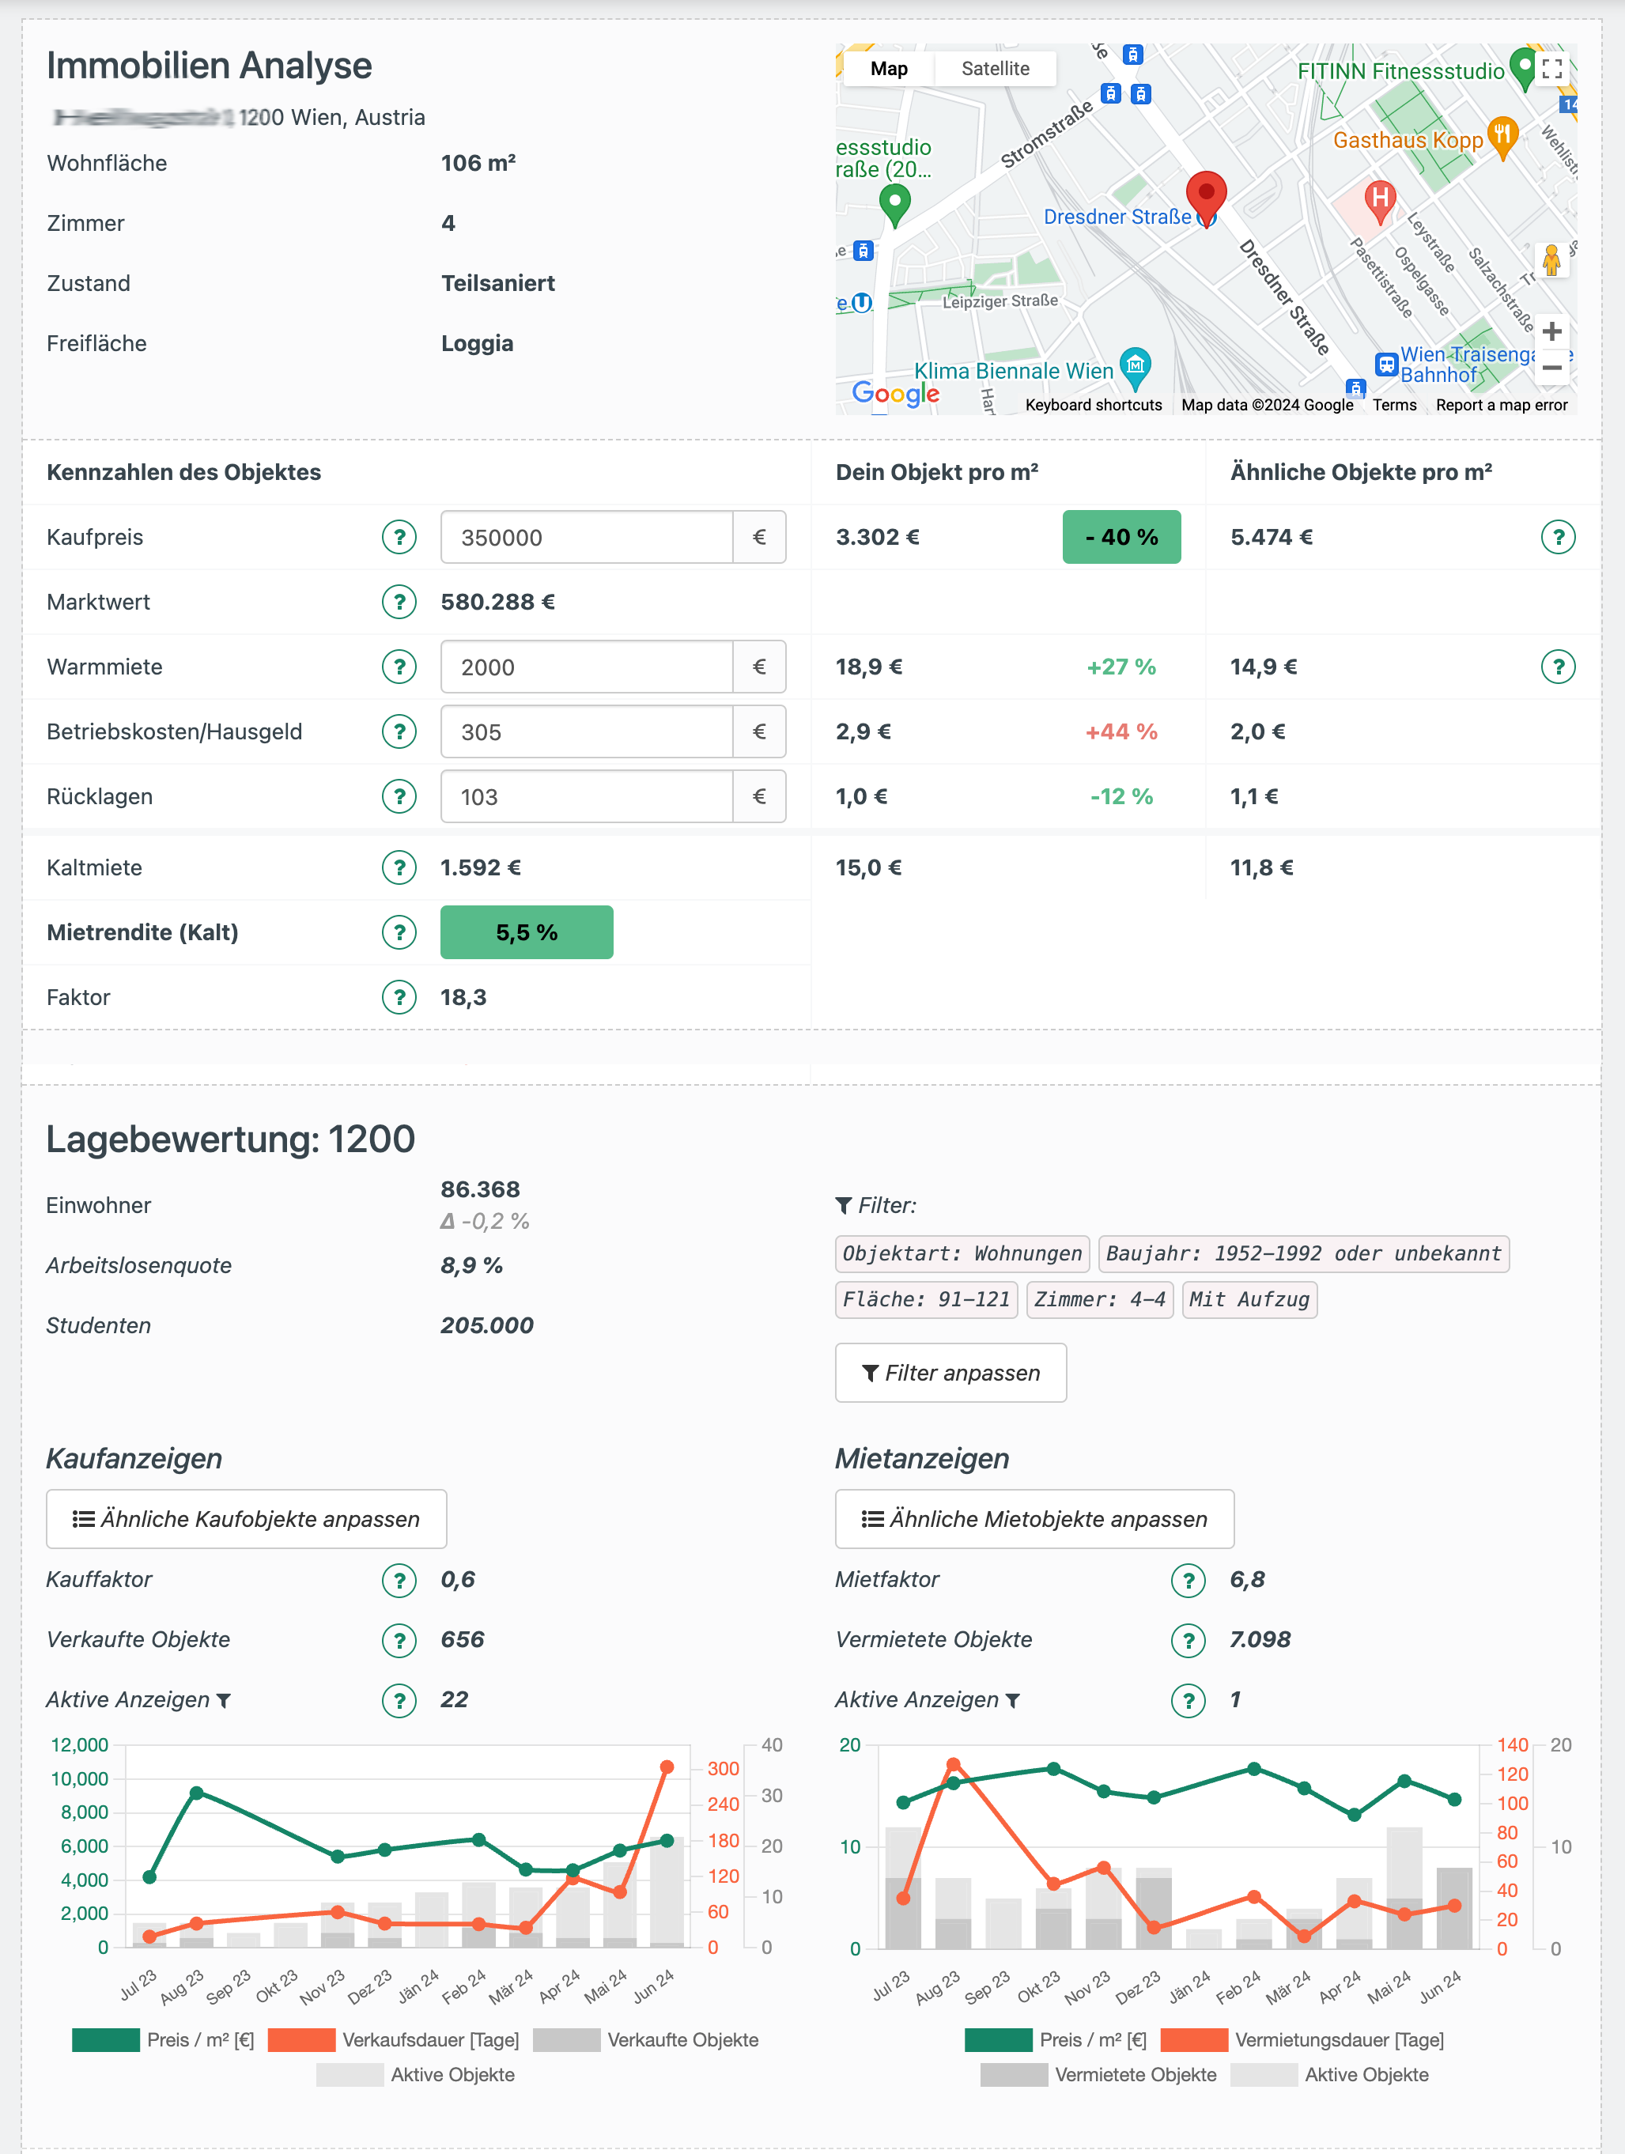The height and width of the screenshot is (2154, 1625).
Task: Open help icon next to Kaltmiete
Action: click(399, 867)
